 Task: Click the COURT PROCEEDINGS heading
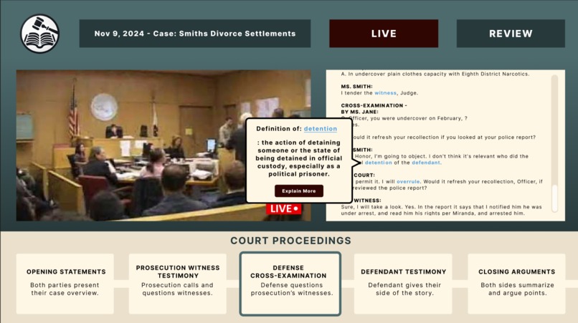[290, 241]
